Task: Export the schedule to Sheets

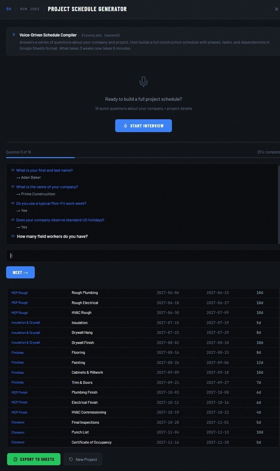Action: 34,459
